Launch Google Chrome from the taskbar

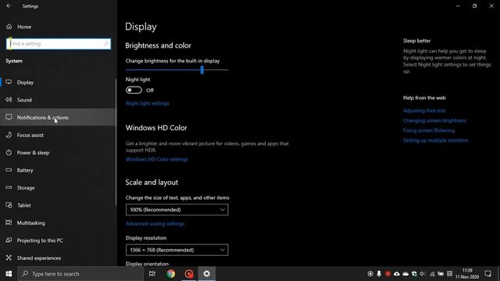[x=170, y=274]
